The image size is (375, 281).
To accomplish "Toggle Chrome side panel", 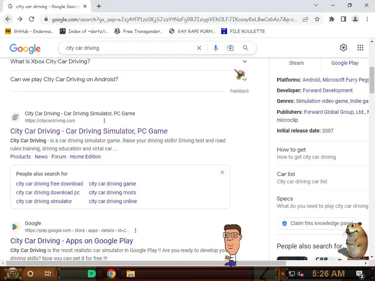I will click(x=344, y=19).
